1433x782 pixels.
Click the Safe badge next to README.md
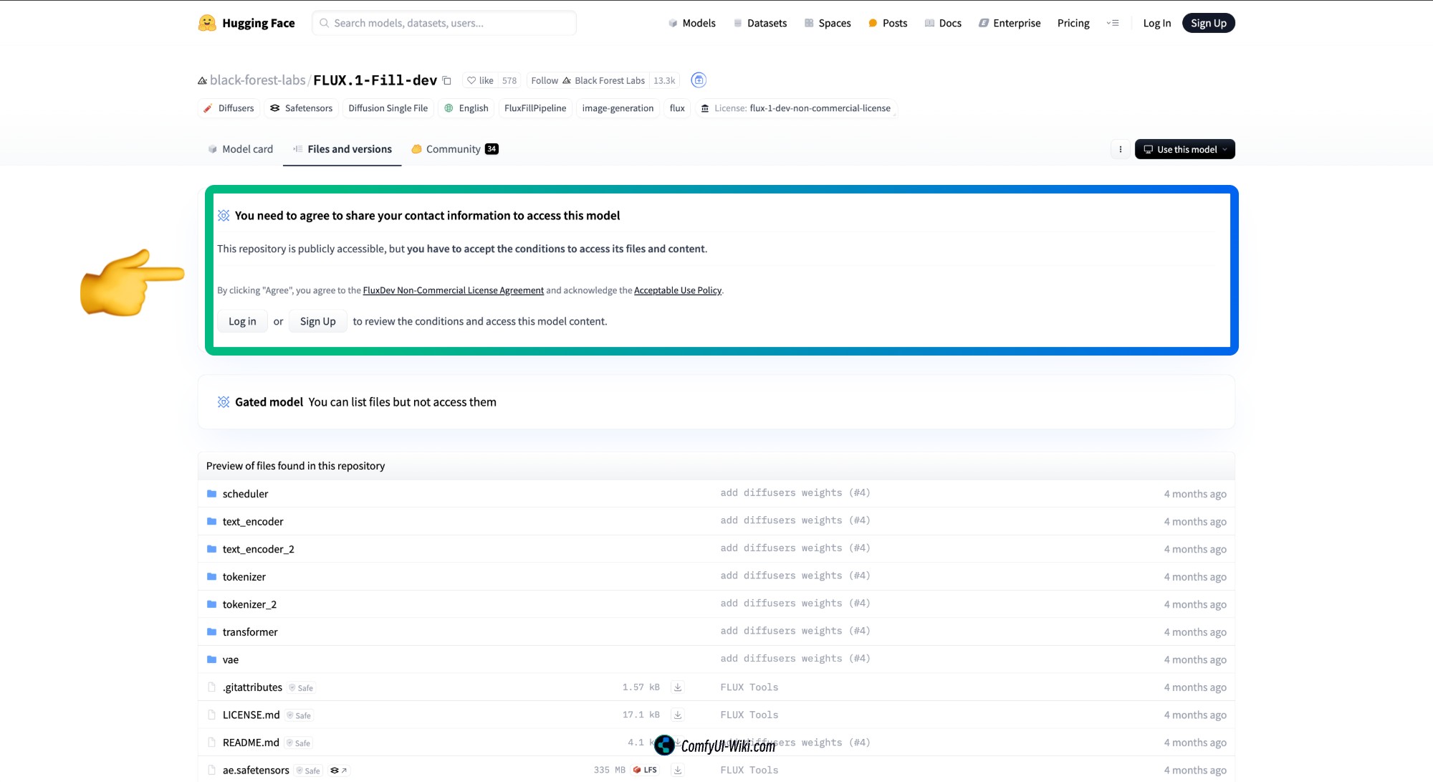[298, 743]
